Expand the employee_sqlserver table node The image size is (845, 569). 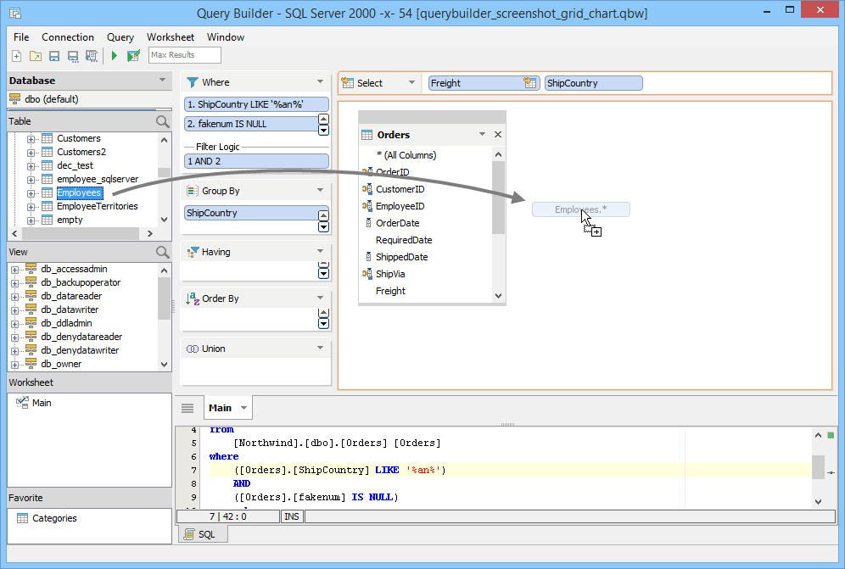tap(31, 180)
